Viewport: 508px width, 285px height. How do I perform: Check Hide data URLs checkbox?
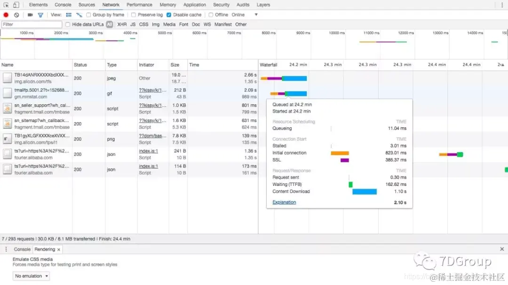[x=68, y=24]
